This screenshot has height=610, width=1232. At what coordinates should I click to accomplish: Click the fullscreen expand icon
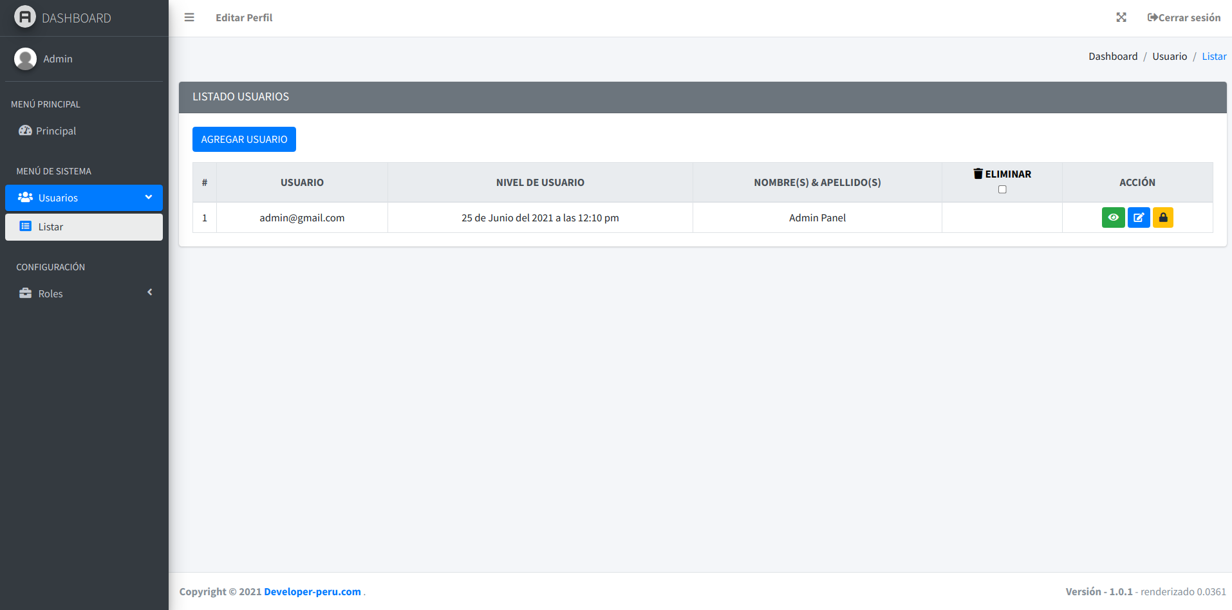click(x=1121, y=17)
